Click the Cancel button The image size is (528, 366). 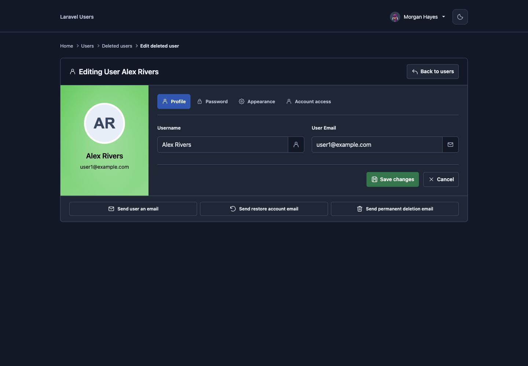441,179
